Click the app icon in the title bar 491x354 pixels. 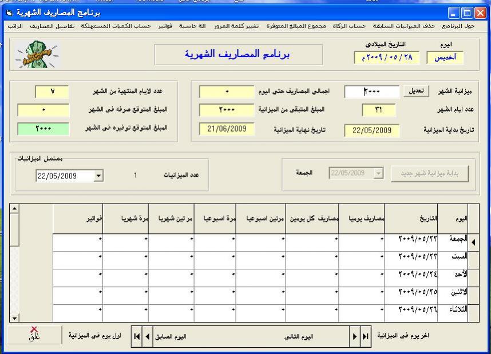[x=9, y=13]
